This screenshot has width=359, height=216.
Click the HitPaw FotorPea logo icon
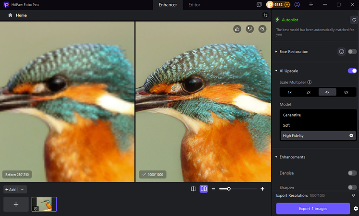coord(6,5)
